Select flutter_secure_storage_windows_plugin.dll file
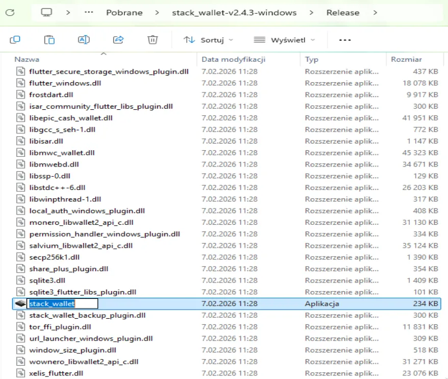Screen dimensions: 448x379 pyautogui.click(x=109, y=72)
